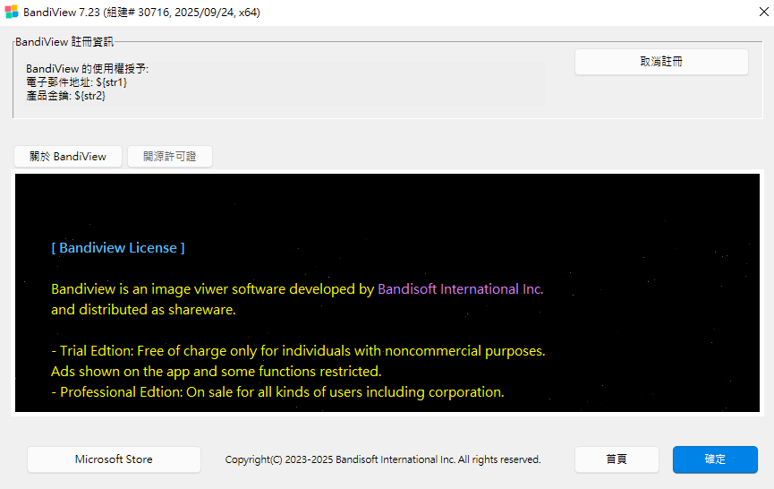The image size is (774, 489).
Task: Click the Trial Edtion license line
Action: click(298, 351)
